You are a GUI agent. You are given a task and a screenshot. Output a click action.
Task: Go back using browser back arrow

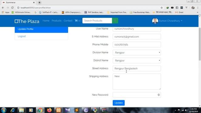pos(3,8)
